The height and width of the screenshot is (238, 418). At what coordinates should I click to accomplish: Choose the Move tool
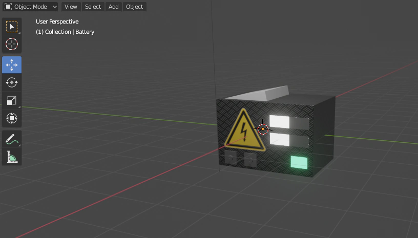point(12,65)
